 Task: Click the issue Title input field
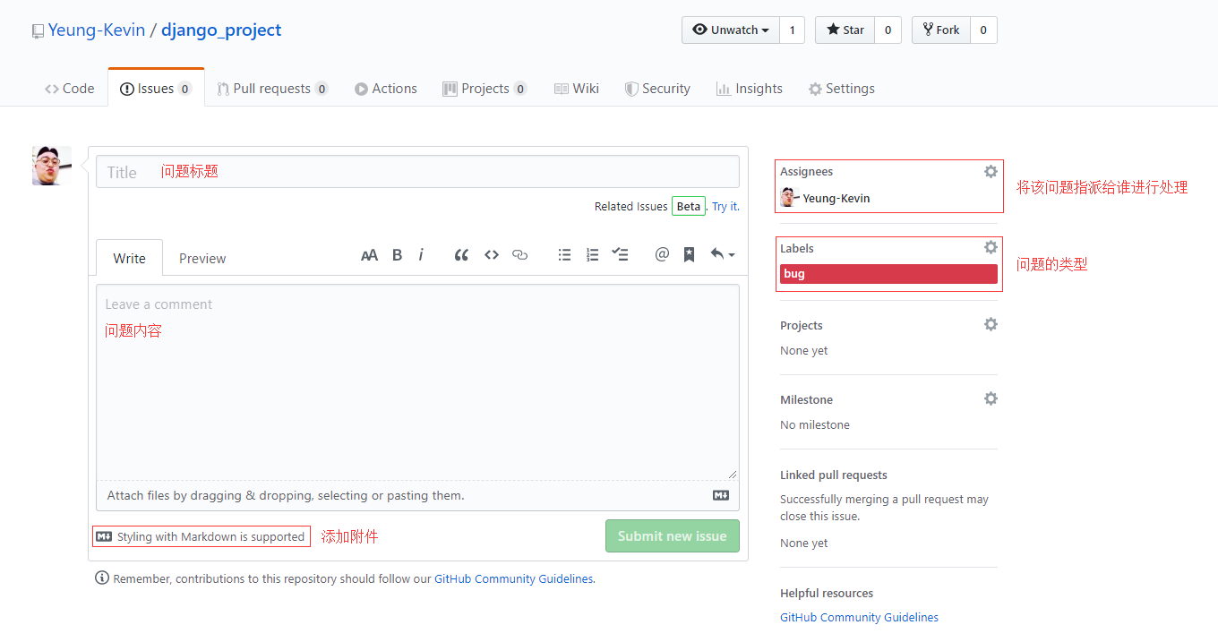(x=417, y=172)
